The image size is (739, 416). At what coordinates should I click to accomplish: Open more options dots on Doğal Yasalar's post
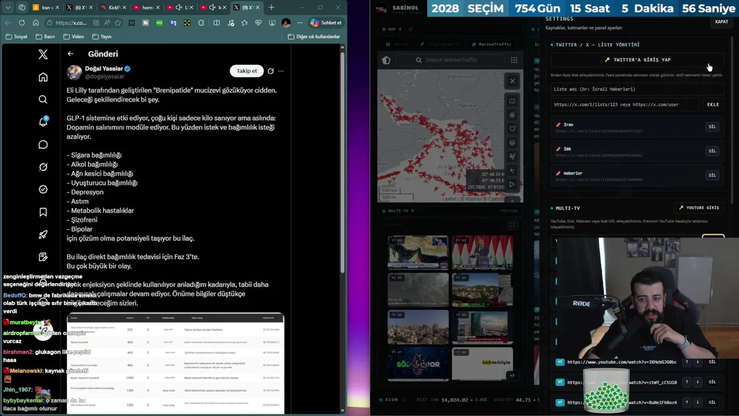tap(281, 71)
